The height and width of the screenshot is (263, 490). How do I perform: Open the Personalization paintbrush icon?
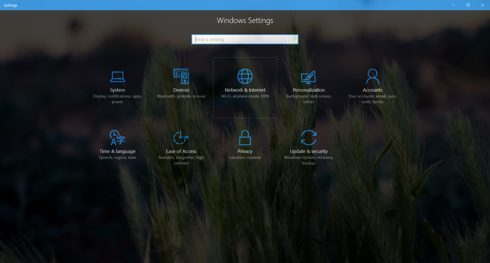pyautogui.click(x=308, y=77)
